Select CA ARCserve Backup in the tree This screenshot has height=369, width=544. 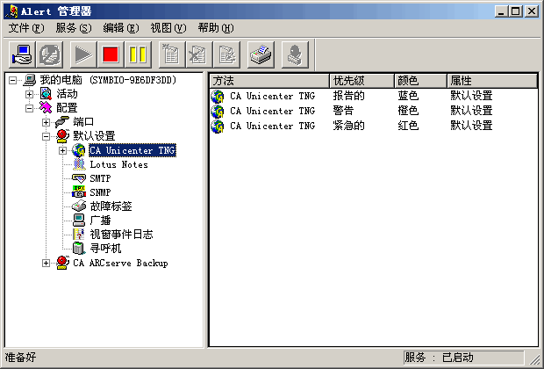[120, 263]
